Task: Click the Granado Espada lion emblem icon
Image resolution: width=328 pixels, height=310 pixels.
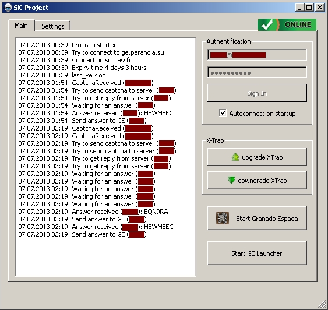Action: point(223,218)
